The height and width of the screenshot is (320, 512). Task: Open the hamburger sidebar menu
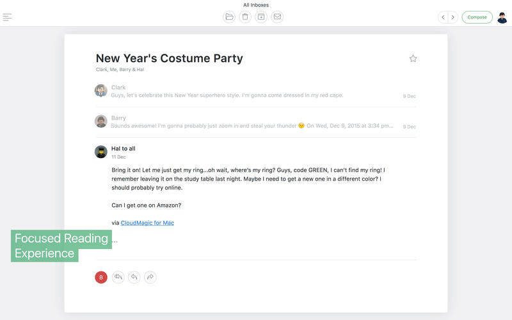pos(8,17)
